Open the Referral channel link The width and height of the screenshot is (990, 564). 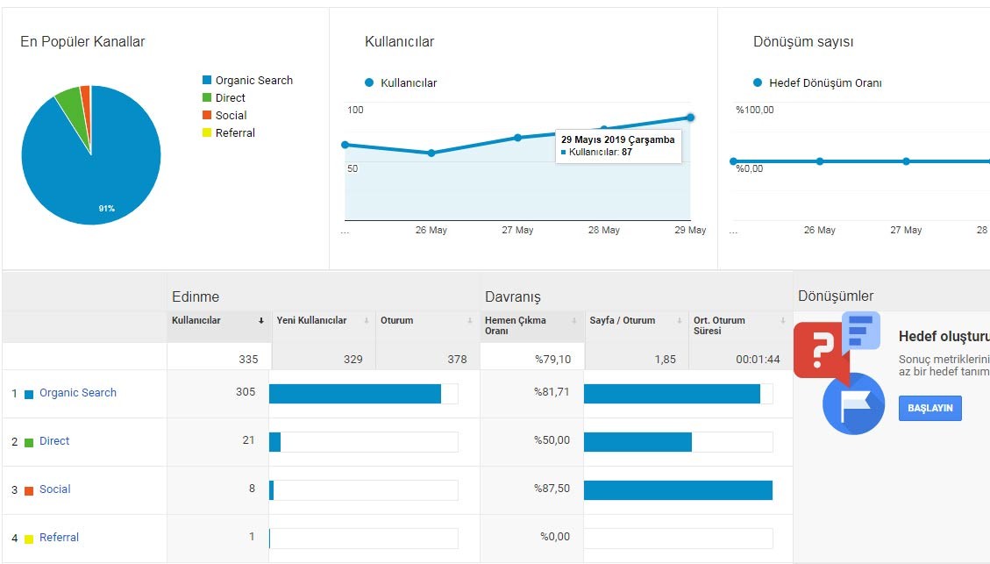pos(59,538)
